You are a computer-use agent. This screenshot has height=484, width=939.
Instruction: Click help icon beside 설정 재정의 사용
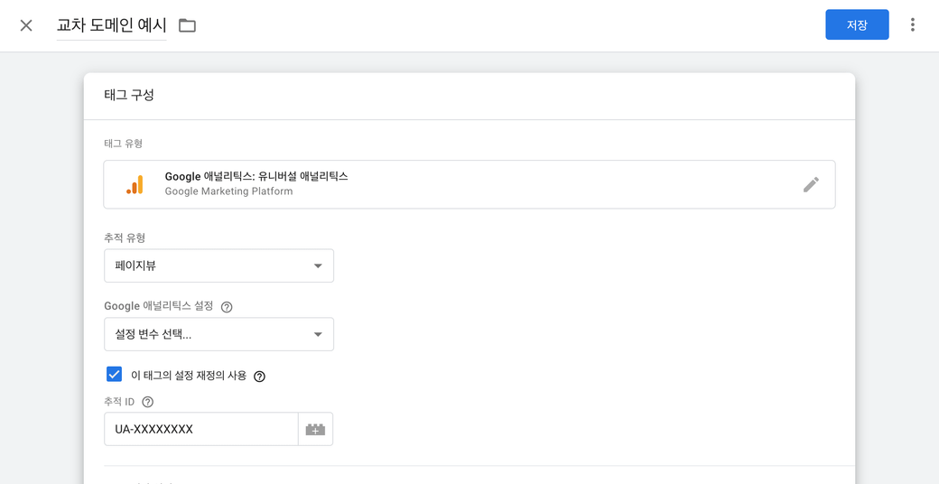pyautogui.click(x=259, y=377)
